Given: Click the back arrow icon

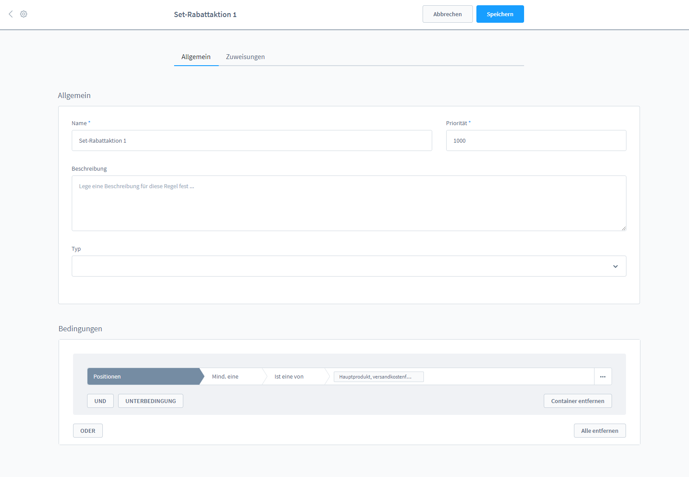Looking at the screenshot, I should pyautogui.click(x=11, y=14).
